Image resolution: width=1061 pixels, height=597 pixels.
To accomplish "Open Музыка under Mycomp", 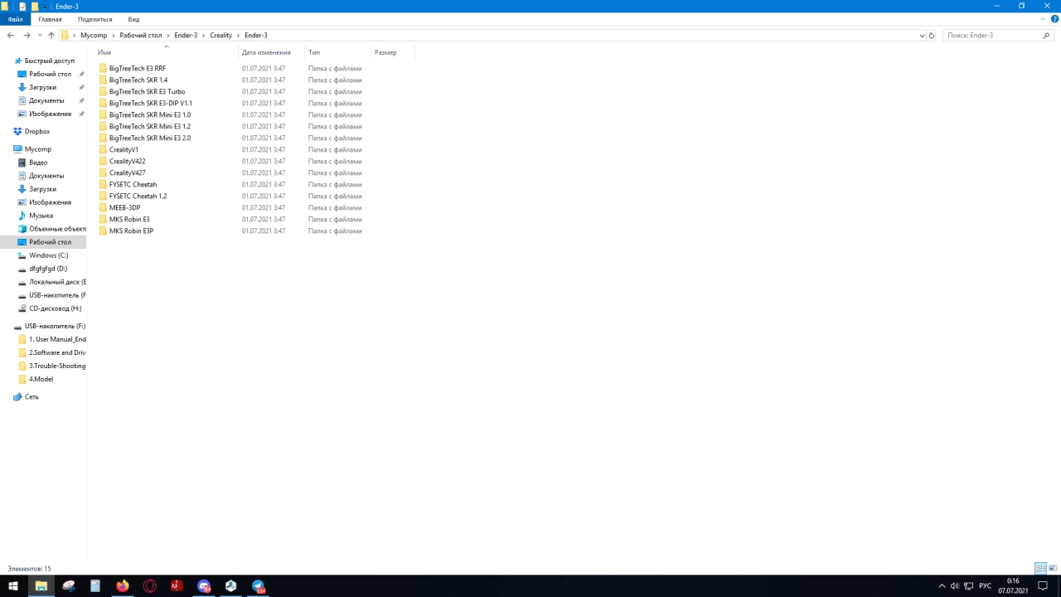I will 41,216.
